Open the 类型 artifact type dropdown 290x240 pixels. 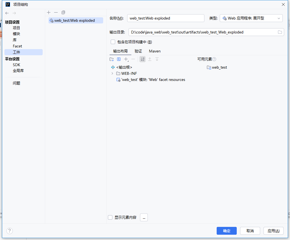[251, 18]
